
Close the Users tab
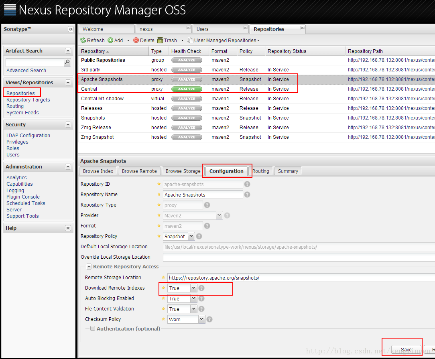pyautogui.click(x=245, y=28)
